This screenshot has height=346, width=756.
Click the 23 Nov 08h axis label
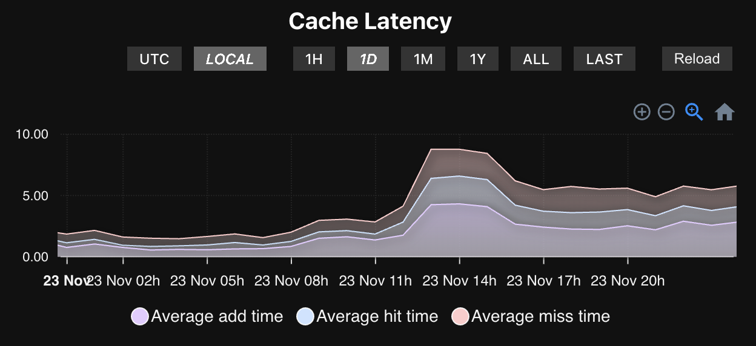coord(291,281)
